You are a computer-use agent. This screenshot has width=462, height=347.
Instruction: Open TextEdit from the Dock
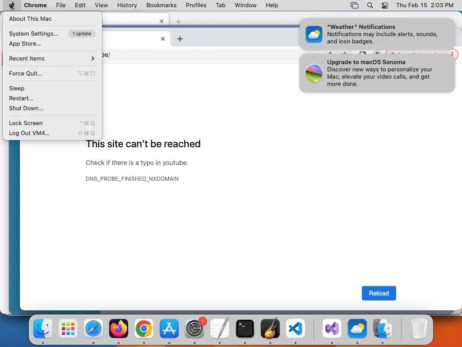[220, 328]
